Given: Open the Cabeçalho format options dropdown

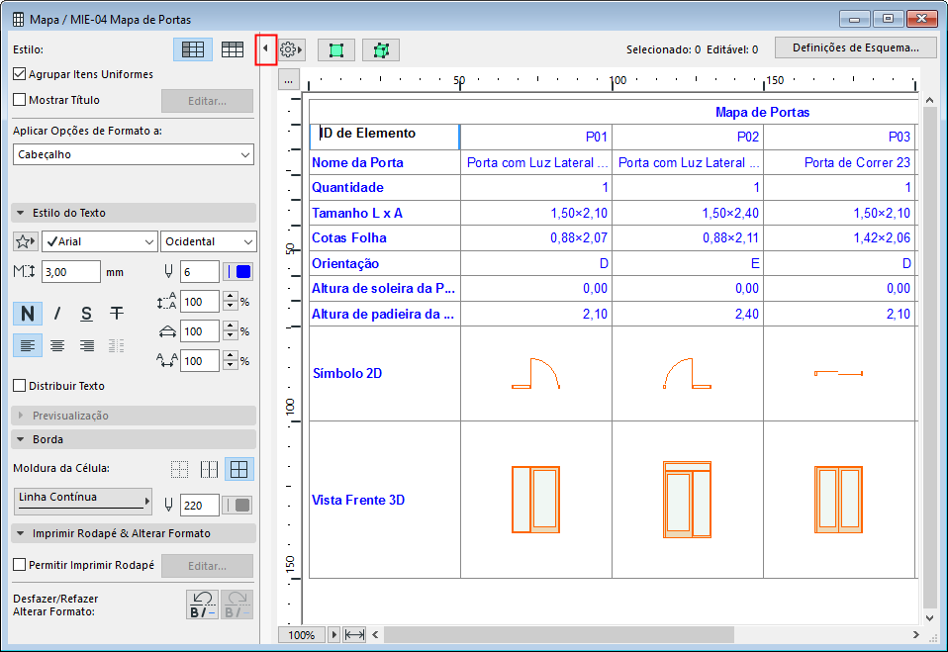Looking at the screenshot, I should pos(134,154).
